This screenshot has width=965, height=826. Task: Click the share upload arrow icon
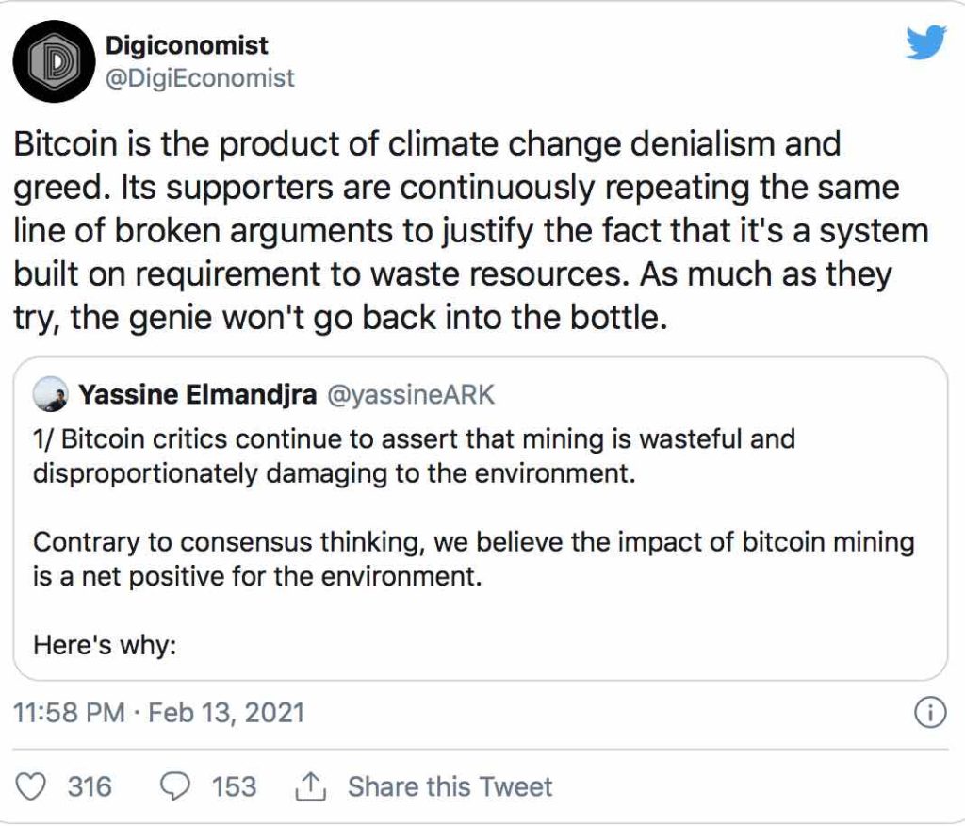click(310, 785)
